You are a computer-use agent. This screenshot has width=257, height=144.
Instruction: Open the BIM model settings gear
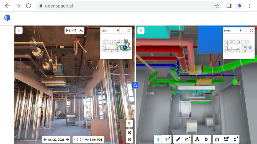[x=206, y=139]
